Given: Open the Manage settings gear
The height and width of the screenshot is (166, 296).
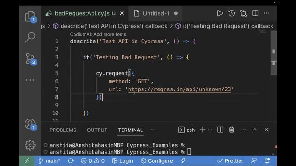Looking at the screenshot, I should 30,145.
